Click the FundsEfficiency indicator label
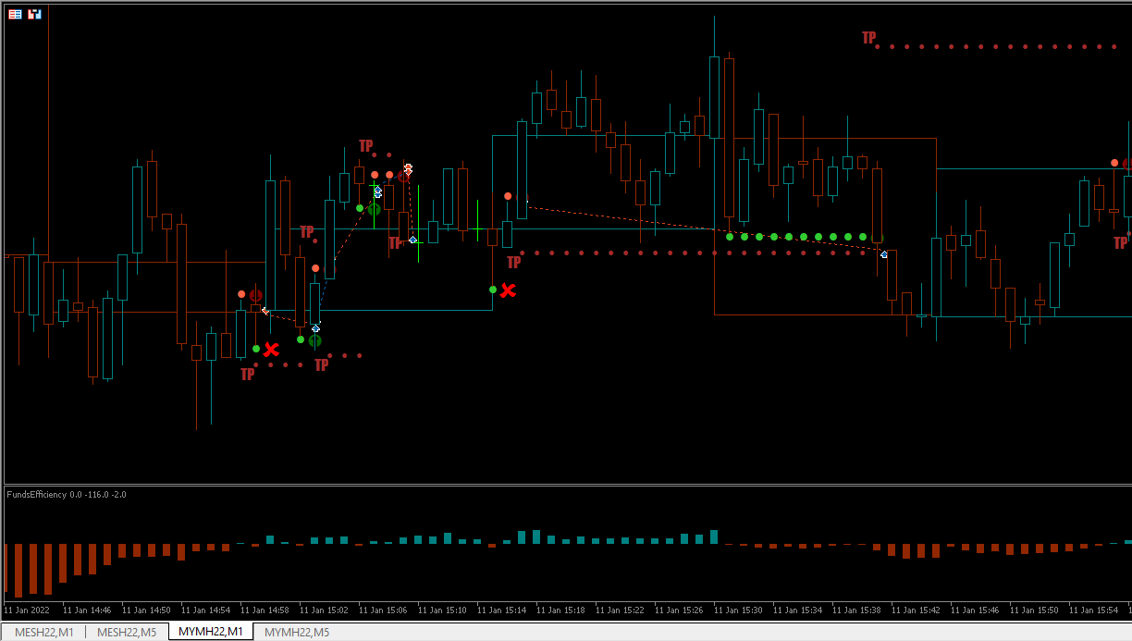This screenshot has height=641, width=1132. (x=67, y=495)
